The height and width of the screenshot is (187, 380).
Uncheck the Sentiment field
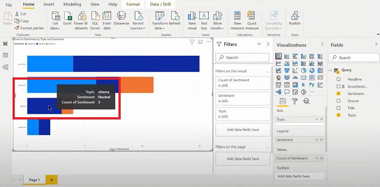[x=338, y=93]
